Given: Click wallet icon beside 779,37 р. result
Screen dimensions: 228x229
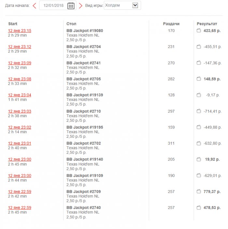Looking at the screenshot, I should (199, 192).
